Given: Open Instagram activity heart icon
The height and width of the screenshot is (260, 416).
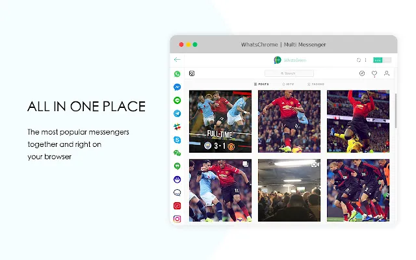Looking at the screenshot, I should coord(374,73).
